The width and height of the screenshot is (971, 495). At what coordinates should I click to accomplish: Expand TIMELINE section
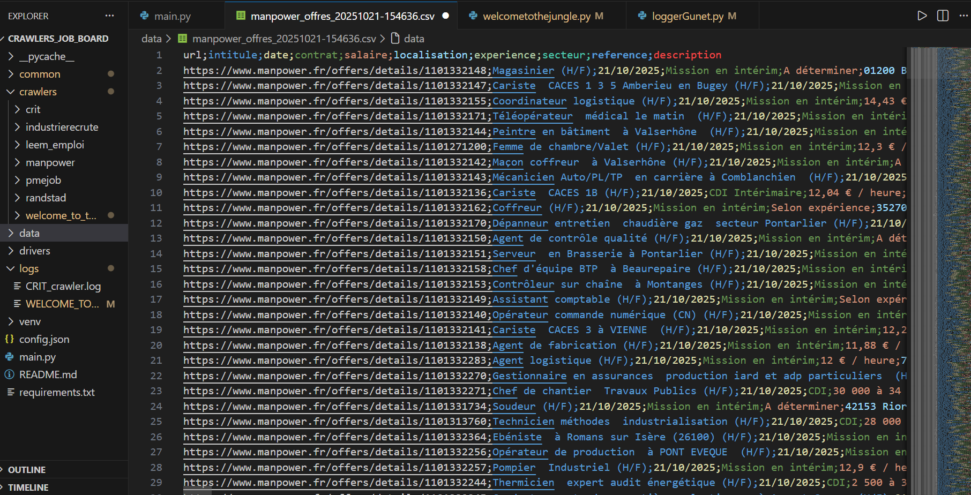(x=64, y=487)
